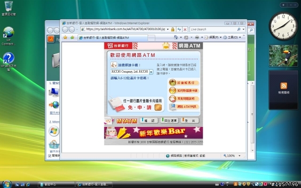Switch to 台新銀行 IE taskbar button
The image size is (301, 188).
tap(94, 185)
